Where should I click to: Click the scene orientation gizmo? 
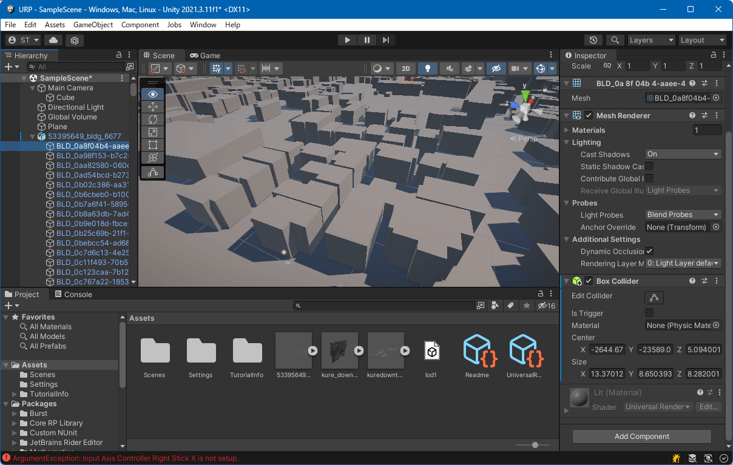[524, 107]
